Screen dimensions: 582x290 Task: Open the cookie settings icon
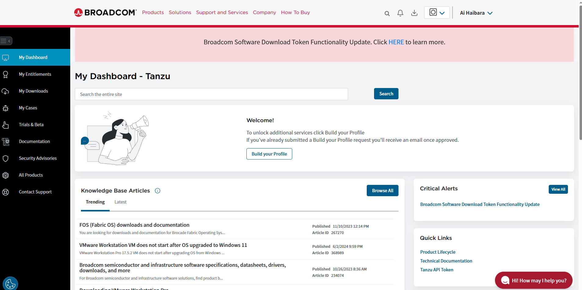tap(10, 284)
